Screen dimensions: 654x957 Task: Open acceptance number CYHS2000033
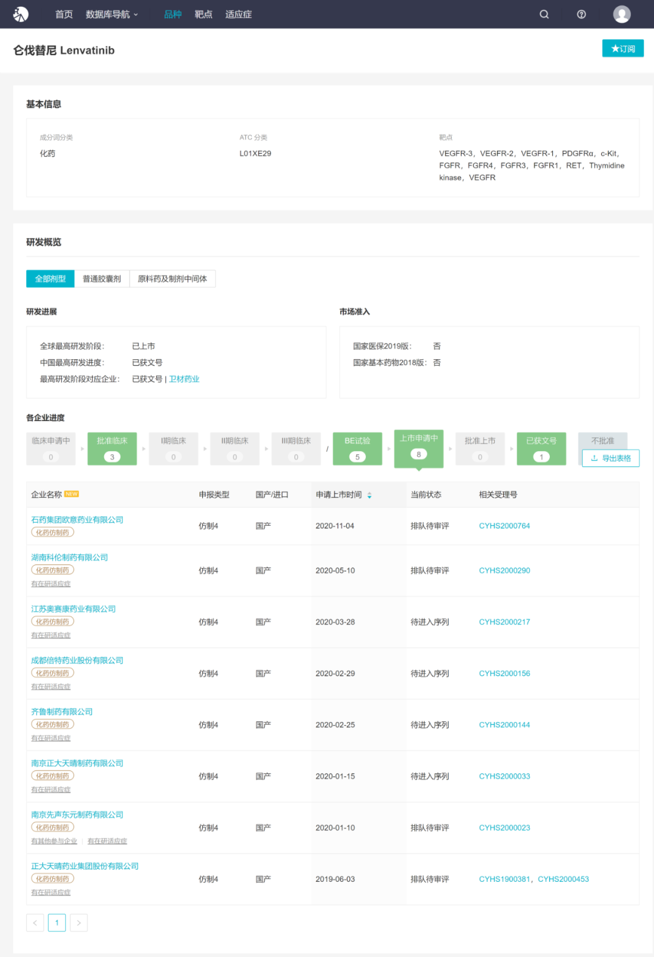[x=504, y=777]
